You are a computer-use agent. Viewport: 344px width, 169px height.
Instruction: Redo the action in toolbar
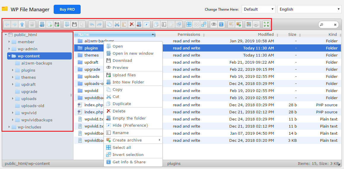point(99,25)
